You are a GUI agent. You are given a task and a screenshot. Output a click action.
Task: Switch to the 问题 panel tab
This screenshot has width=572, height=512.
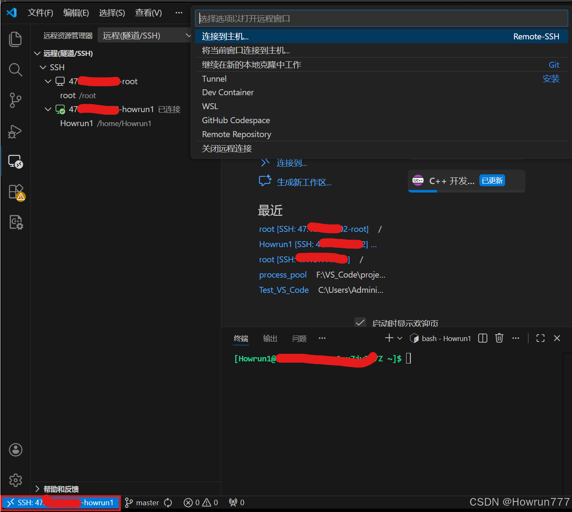click(299, 339)
